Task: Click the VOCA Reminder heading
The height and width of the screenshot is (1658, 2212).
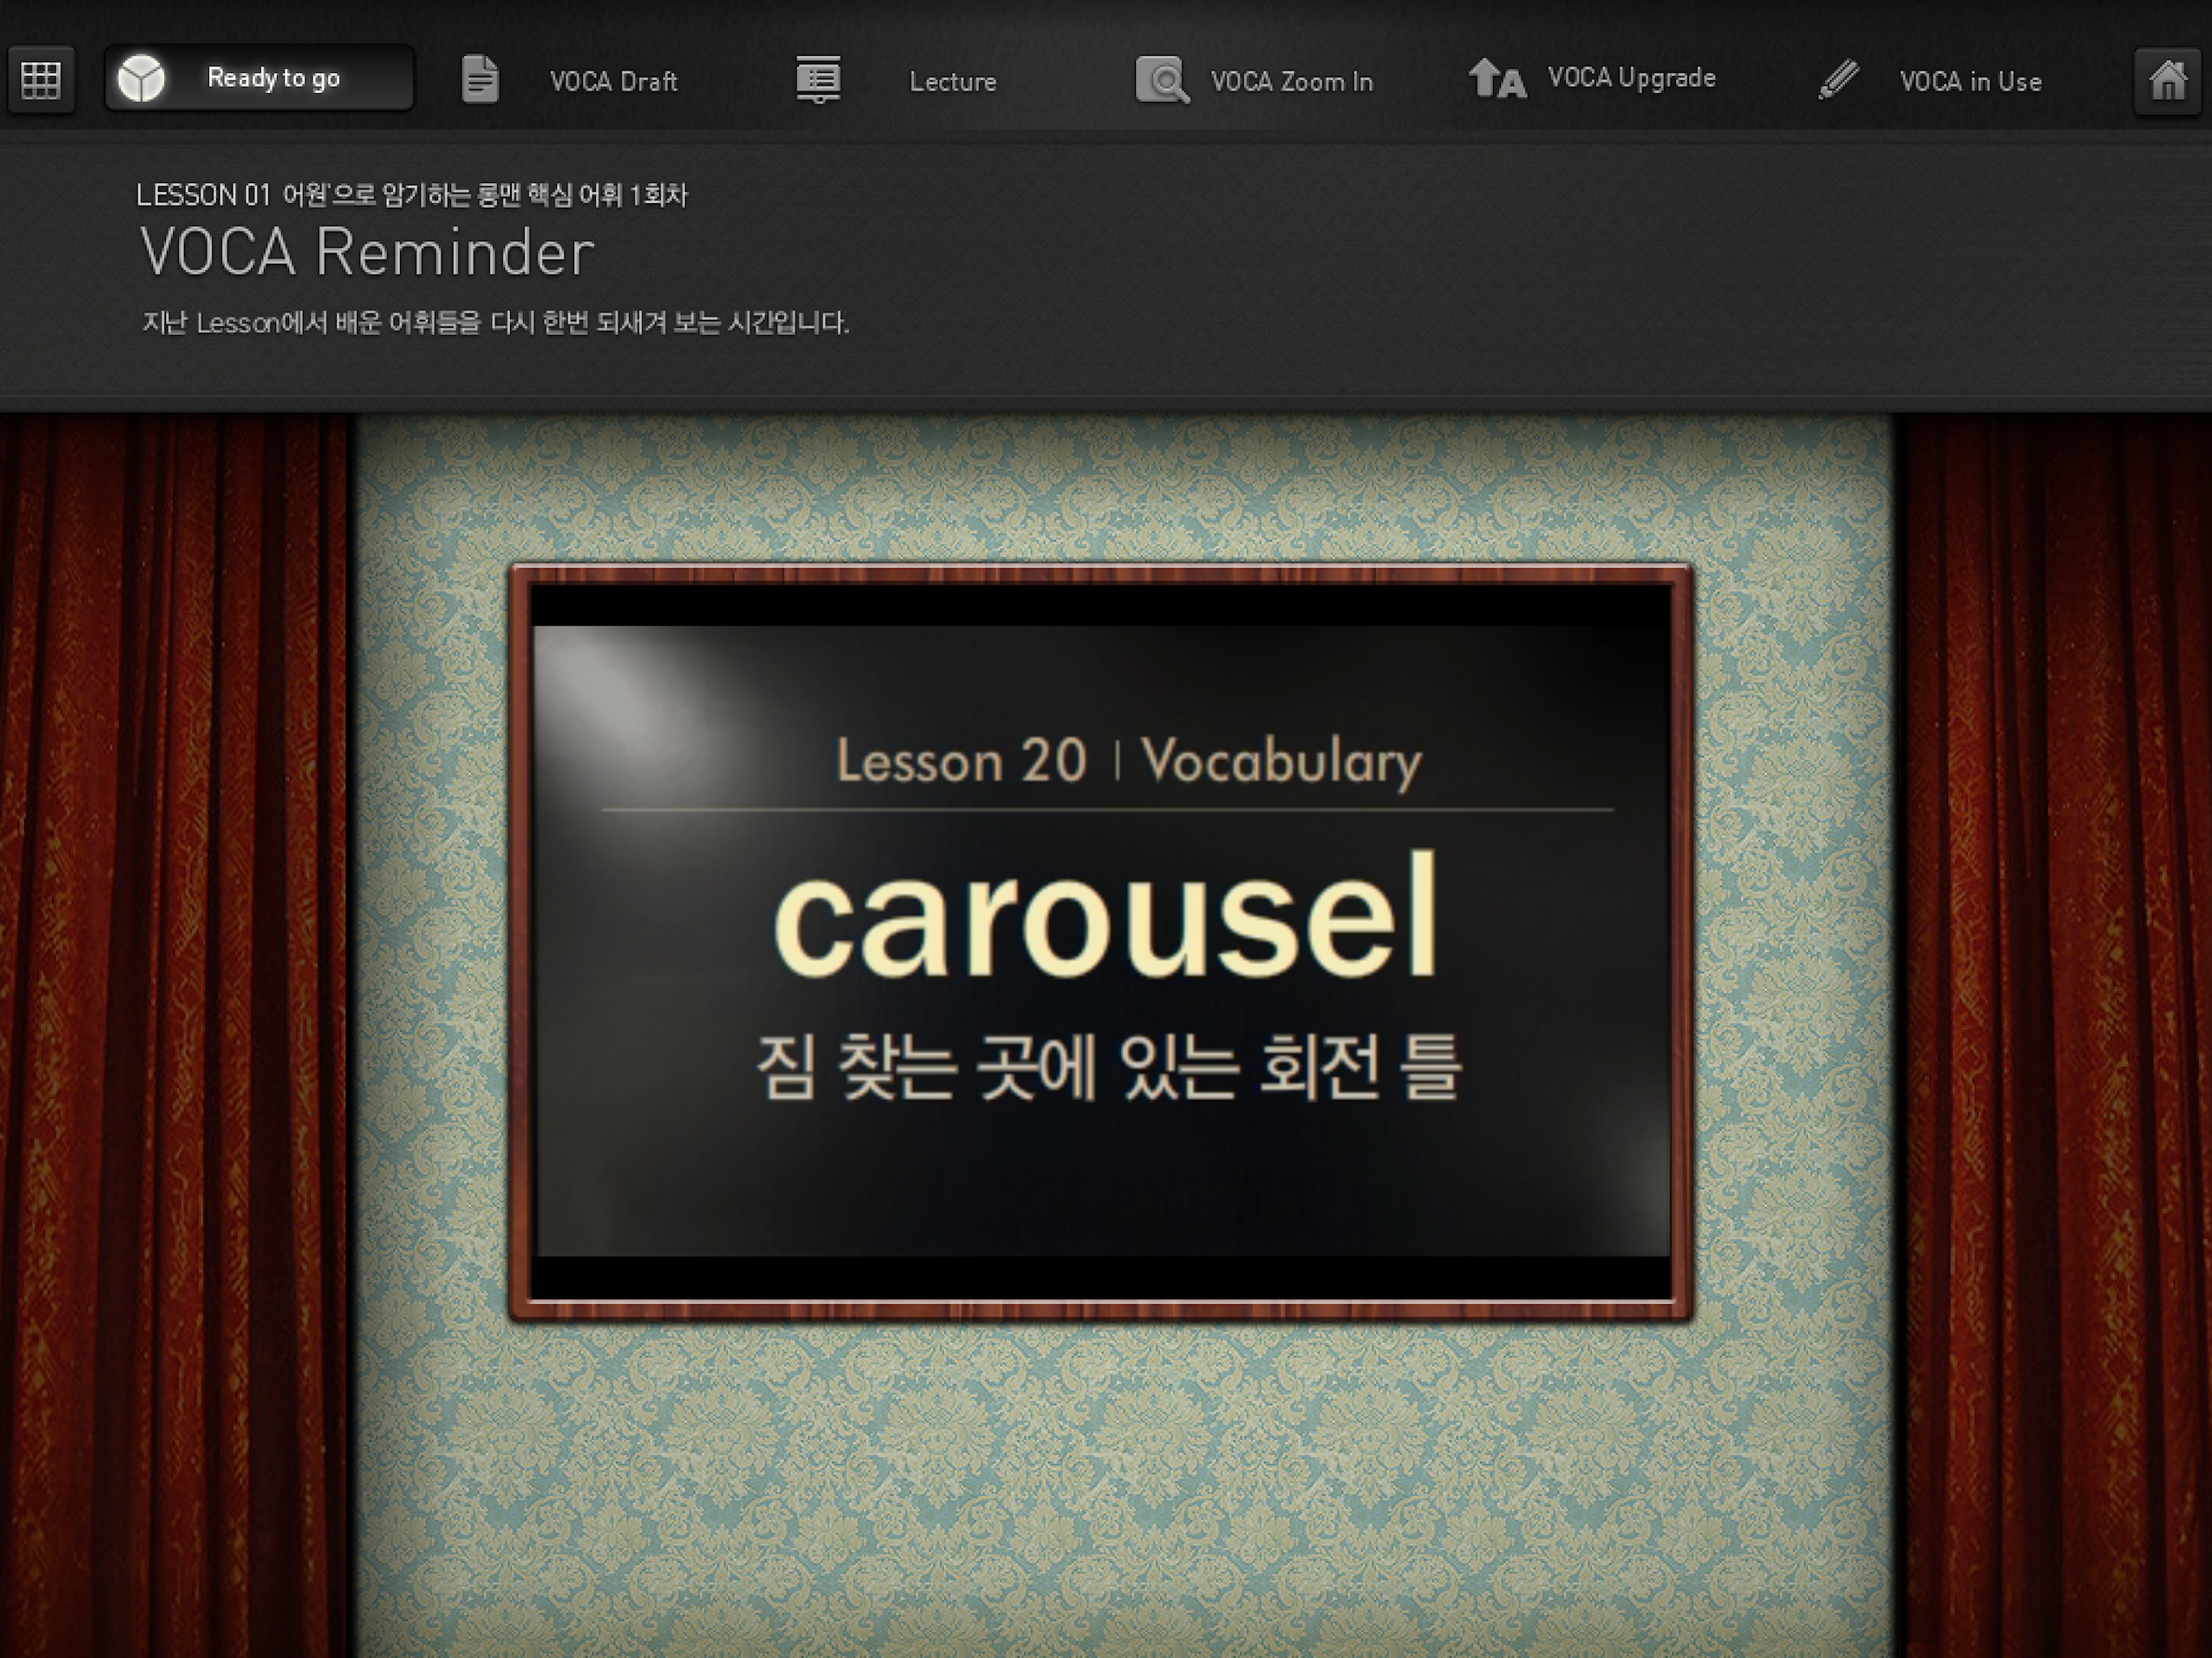Action: tap(367, 251)
